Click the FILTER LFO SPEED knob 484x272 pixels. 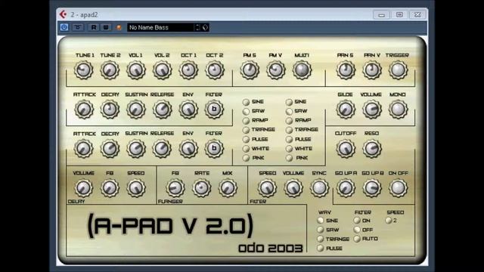tap(267, 188)
